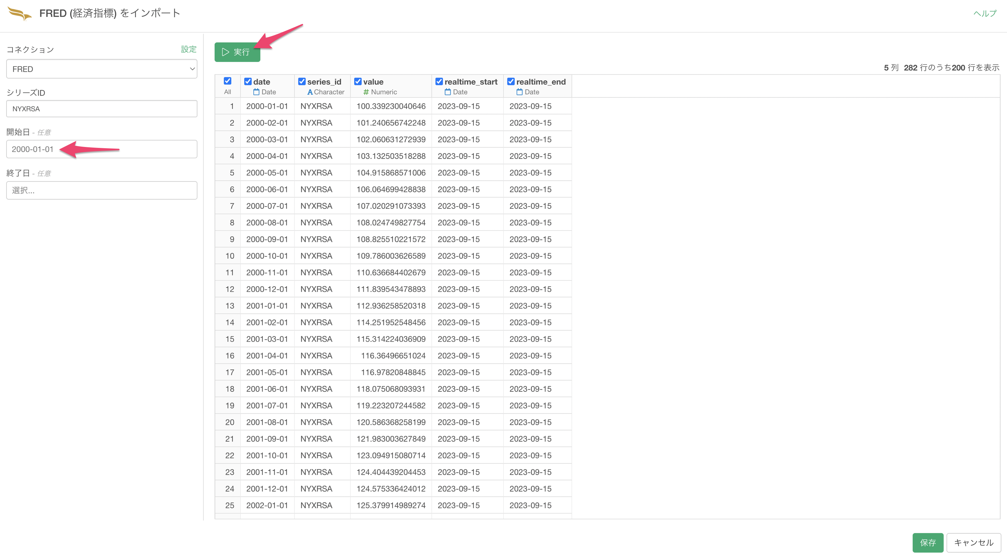Open the FRED connection dropdown
The width and height of the screenshot is (1007, 555).
[102, 69]
